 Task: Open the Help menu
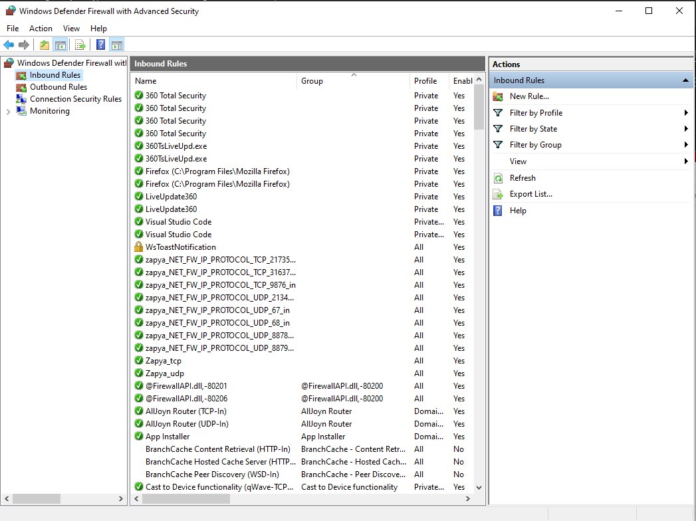pyautogui.click(x=98, y=29)
